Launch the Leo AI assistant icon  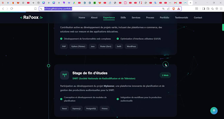pos(212,9)
